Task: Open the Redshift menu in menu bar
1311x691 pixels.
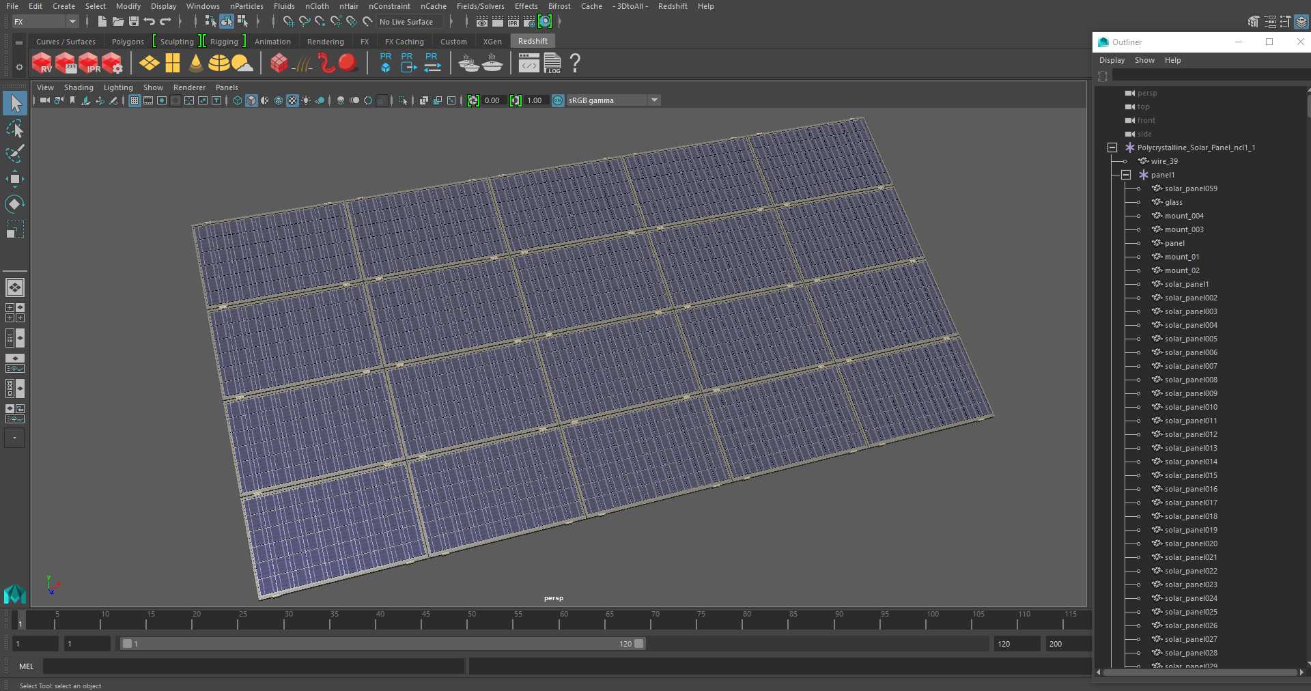Action: (673, 6)
